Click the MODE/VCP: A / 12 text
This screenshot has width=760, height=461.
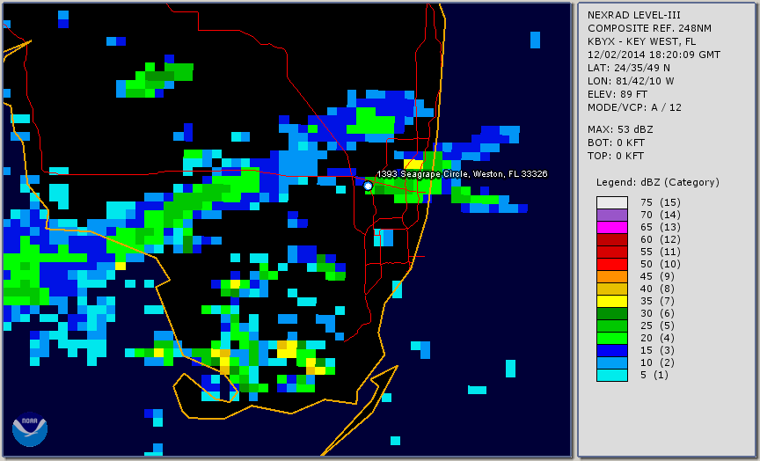click(634, 107)
